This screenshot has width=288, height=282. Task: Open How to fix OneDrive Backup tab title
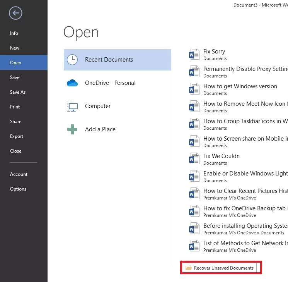coord(245,208)
